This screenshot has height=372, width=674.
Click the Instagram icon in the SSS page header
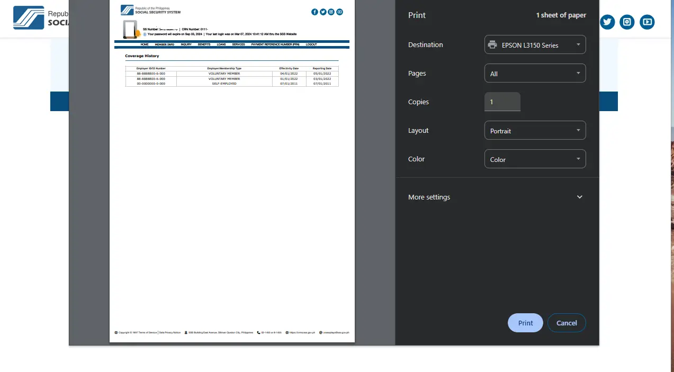[331, 12]
